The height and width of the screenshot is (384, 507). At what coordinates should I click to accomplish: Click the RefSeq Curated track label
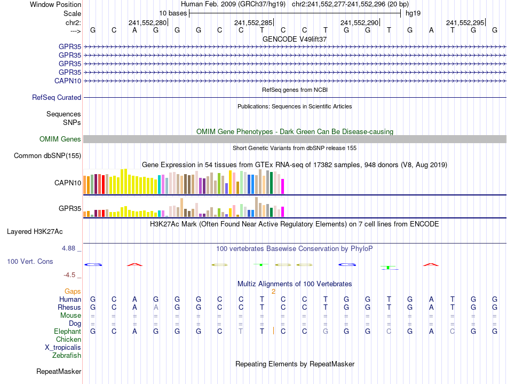[x=57, y=97]
